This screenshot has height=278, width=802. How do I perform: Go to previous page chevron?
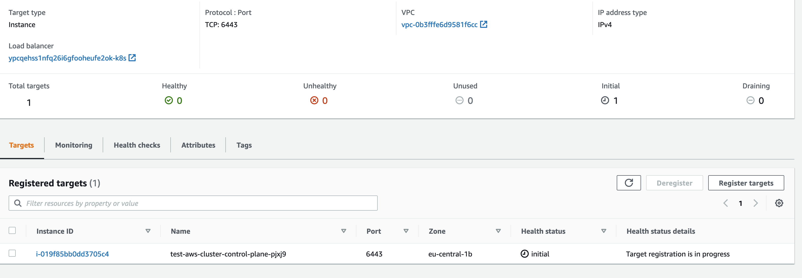pyautogui.click(x=725, y=203)
